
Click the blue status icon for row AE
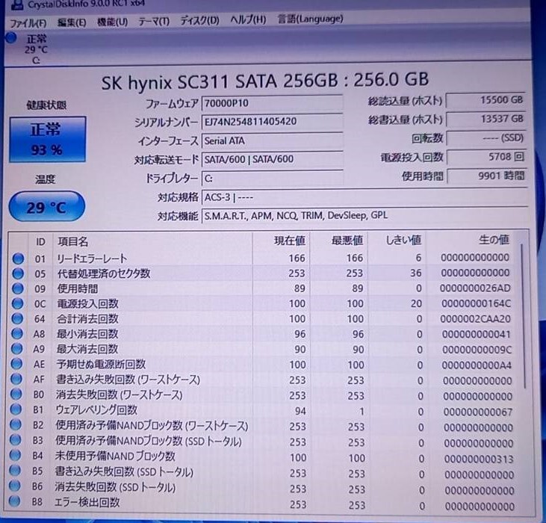point(16,364)
